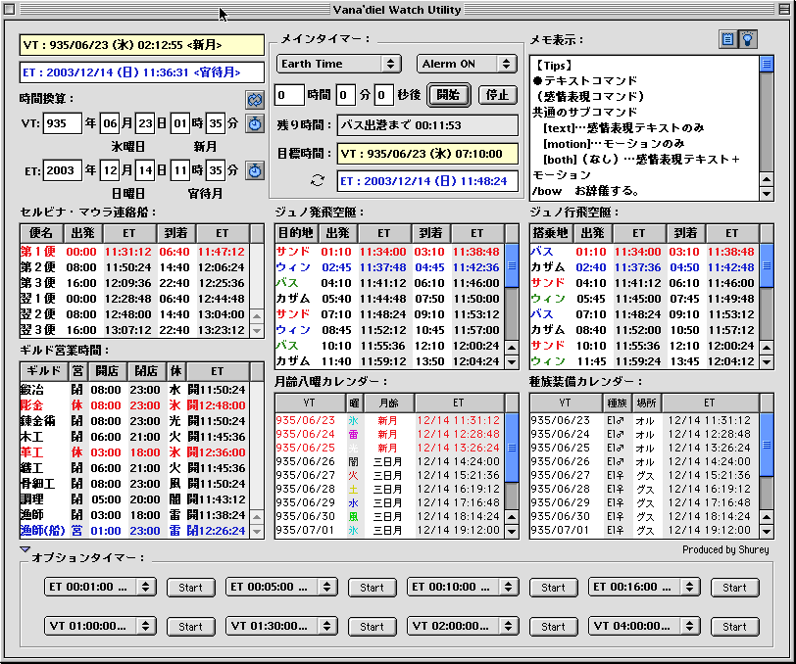Image resolution: width=796 pixels, height=664 pixels.
Task: Click the memo notepad icon
Action: [x=728, y=39]
